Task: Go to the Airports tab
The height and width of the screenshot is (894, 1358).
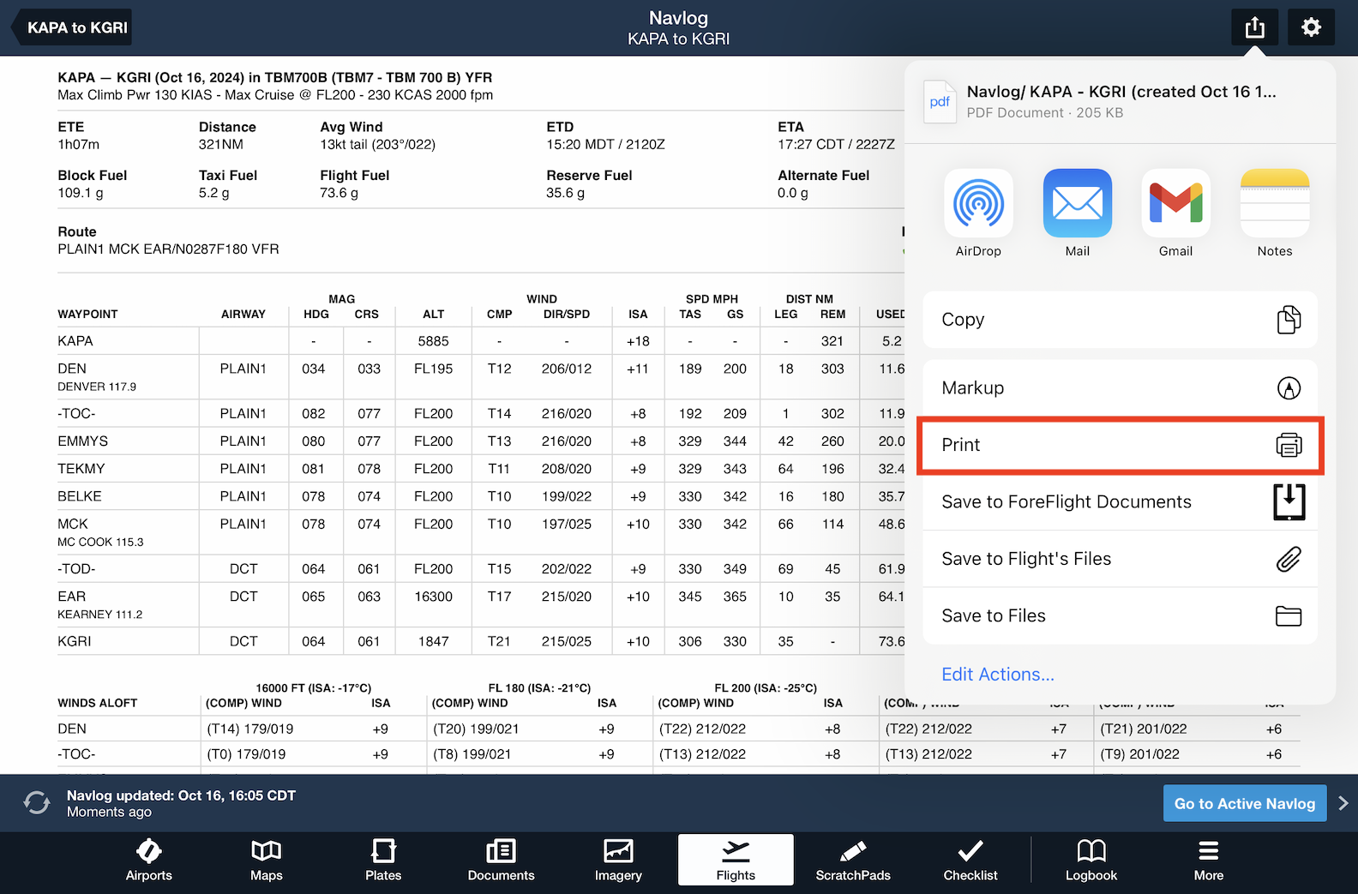Action: pos(149,860)
